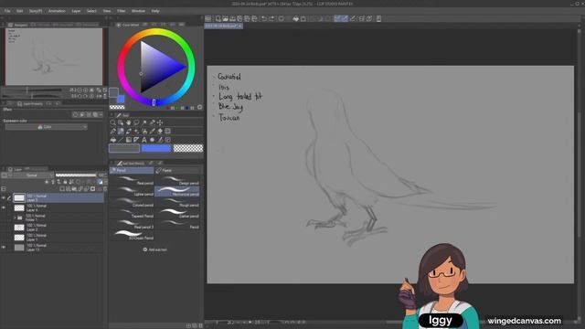Select the Lasso selection tool
The image size is (585, 329).
click(x=136, y=122)
